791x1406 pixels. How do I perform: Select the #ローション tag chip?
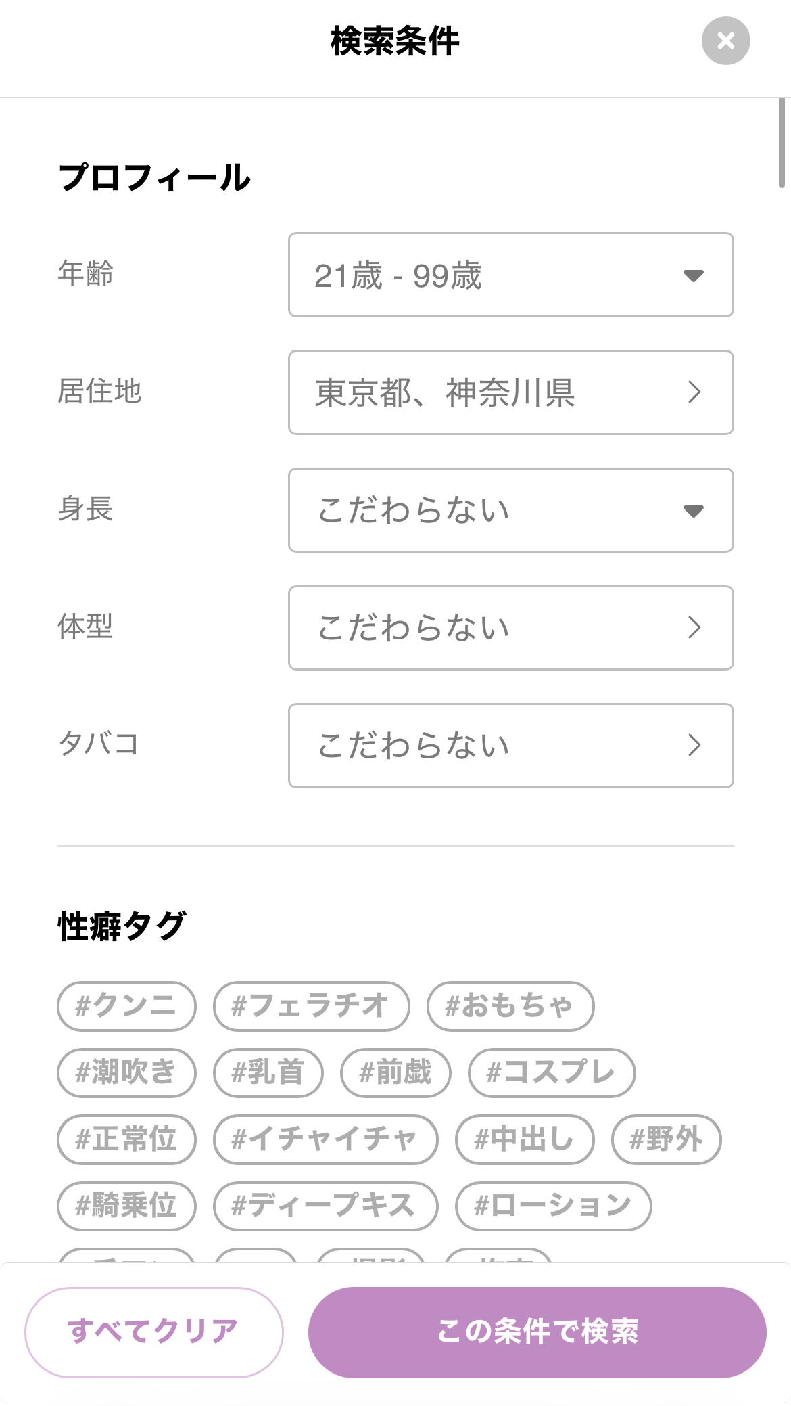[554, 1206]
